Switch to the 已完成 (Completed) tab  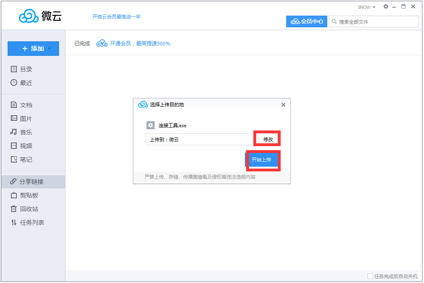(81, 43)
